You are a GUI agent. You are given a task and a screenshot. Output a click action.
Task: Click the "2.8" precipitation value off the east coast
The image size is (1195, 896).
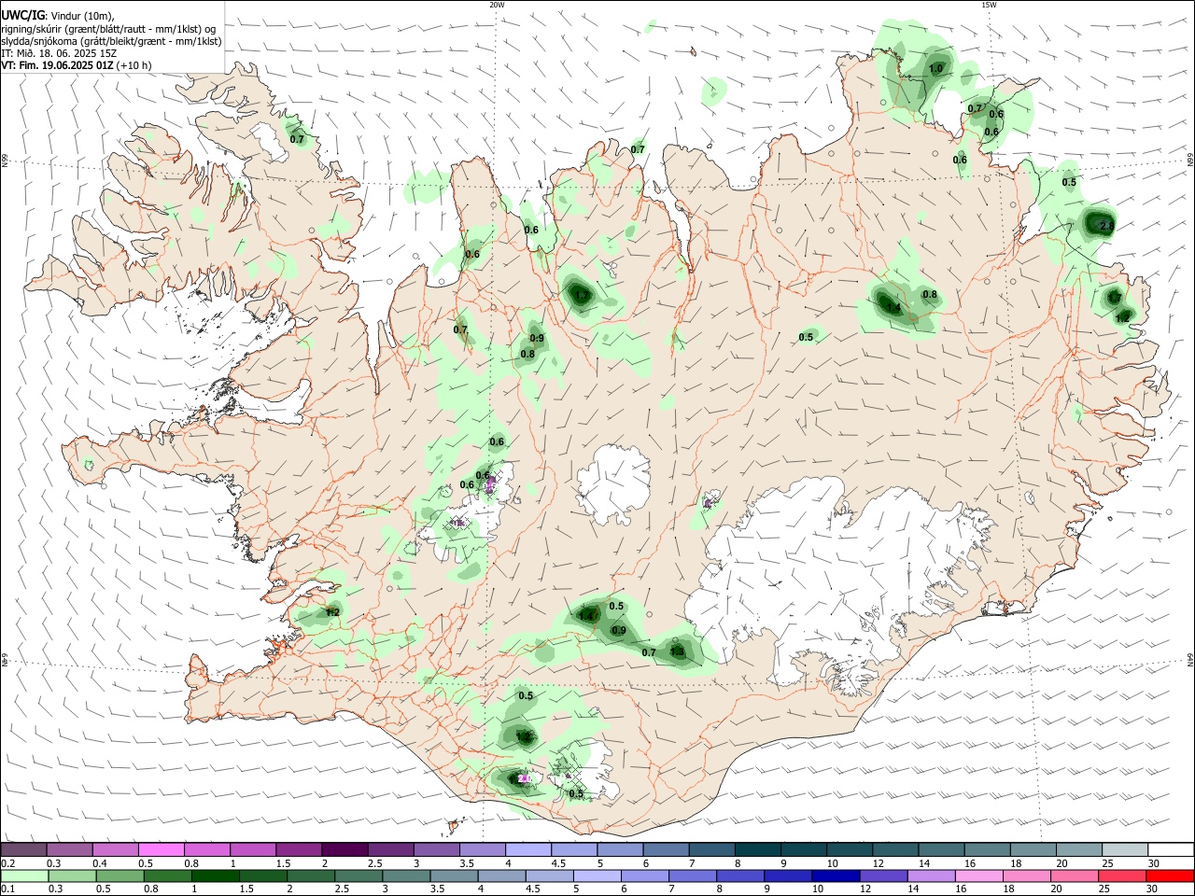1107,226
